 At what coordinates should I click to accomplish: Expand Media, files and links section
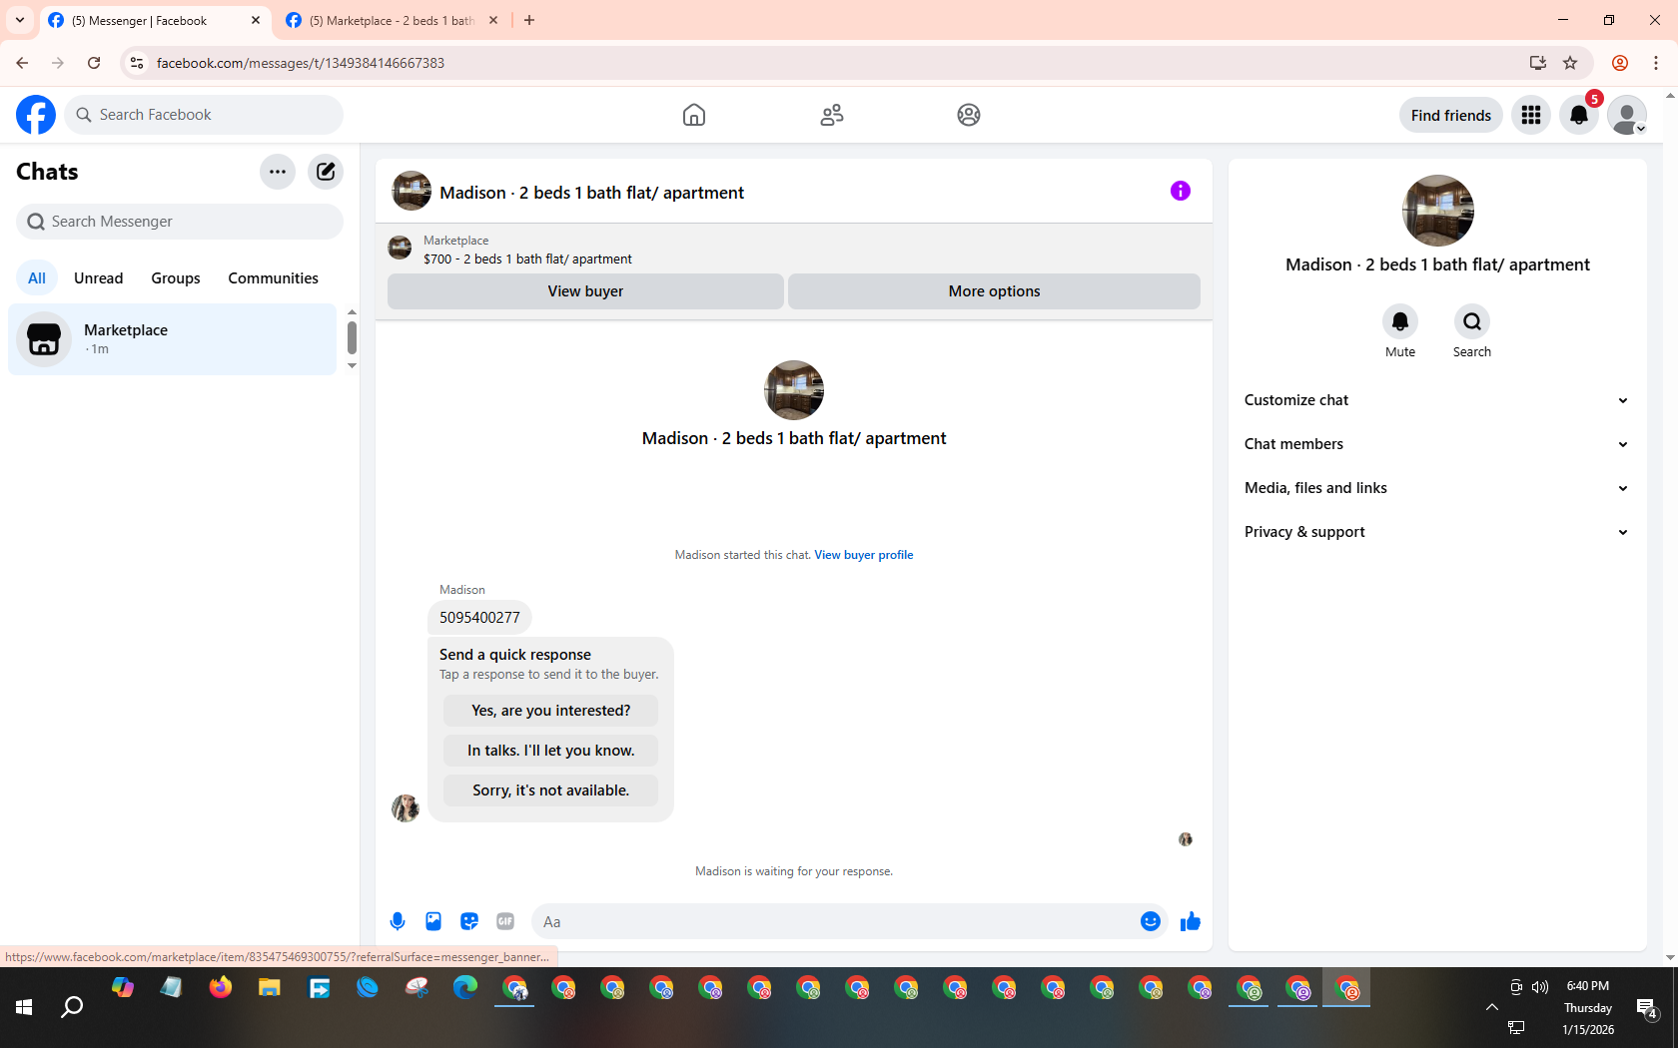1437,488
